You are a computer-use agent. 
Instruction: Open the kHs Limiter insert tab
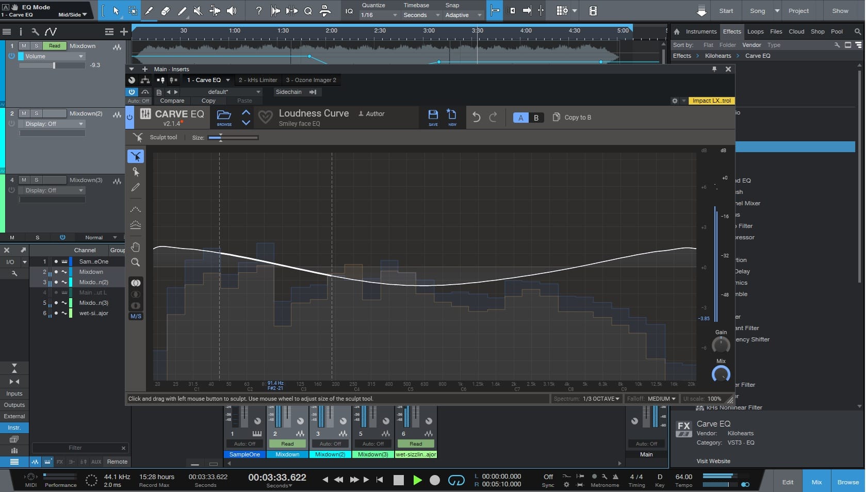(258, 80)
